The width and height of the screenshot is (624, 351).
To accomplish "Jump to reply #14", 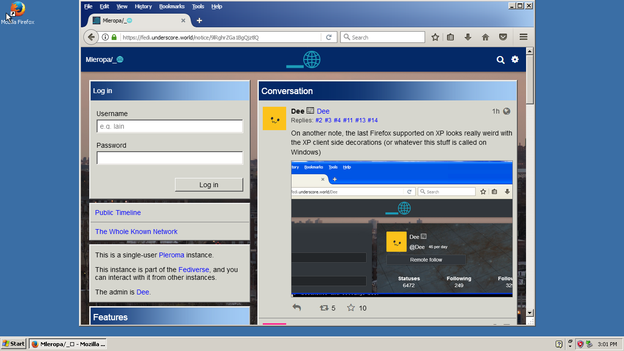I will pos(373,120).
